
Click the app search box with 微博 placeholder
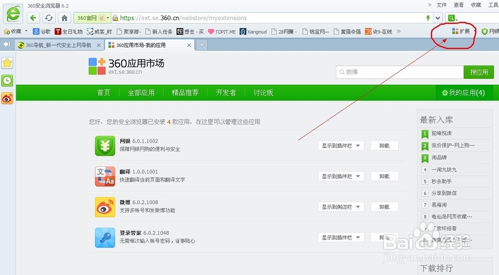[x=400, y=72]
